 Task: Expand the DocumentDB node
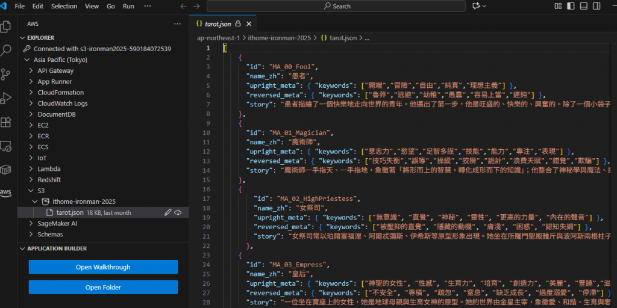click(x=31, y=114)
